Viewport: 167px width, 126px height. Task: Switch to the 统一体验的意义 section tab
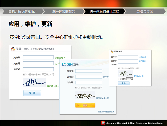64,11
